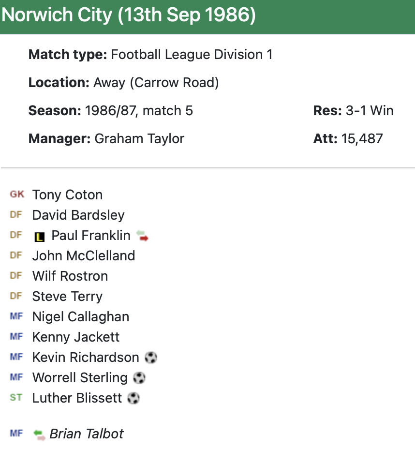415x450 pixels.
Task: Click the goal ball icon beside Luther Blissett
Action: click(x=133, y=398)
